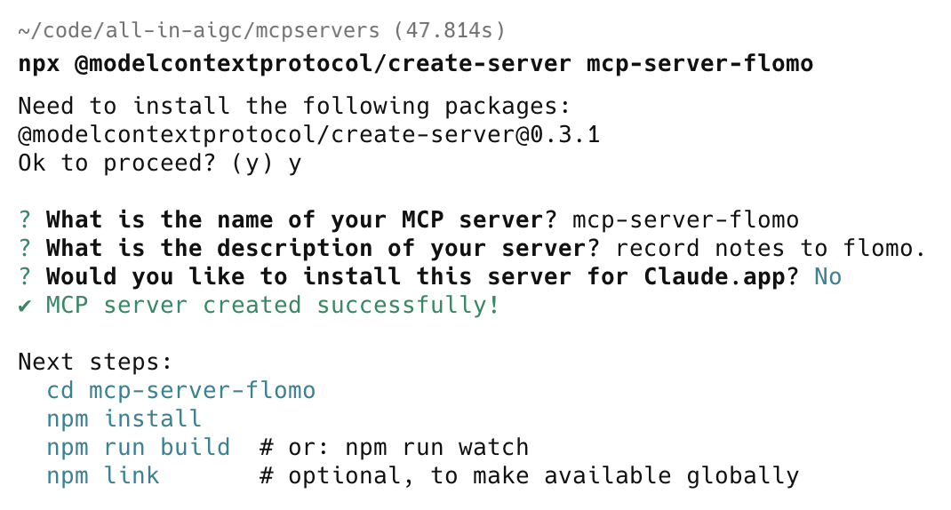Click the green checkmark before the success message

(26, 306)
